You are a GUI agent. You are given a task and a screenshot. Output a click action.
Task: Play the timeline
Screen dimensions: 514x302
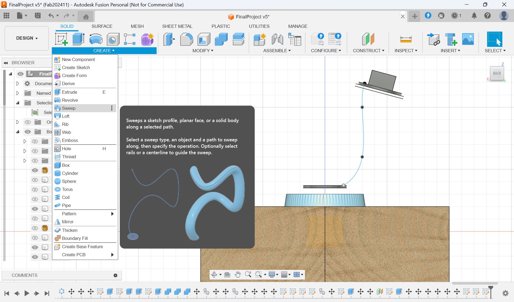[27, 293]
